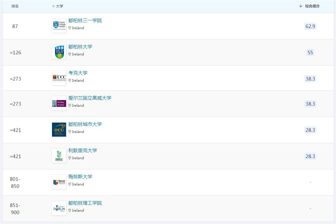Image resolution: width=336 pixels, height=224 pixels.
Task: Click the UCD Dublin crest logo
Action: tap(59, 52)
